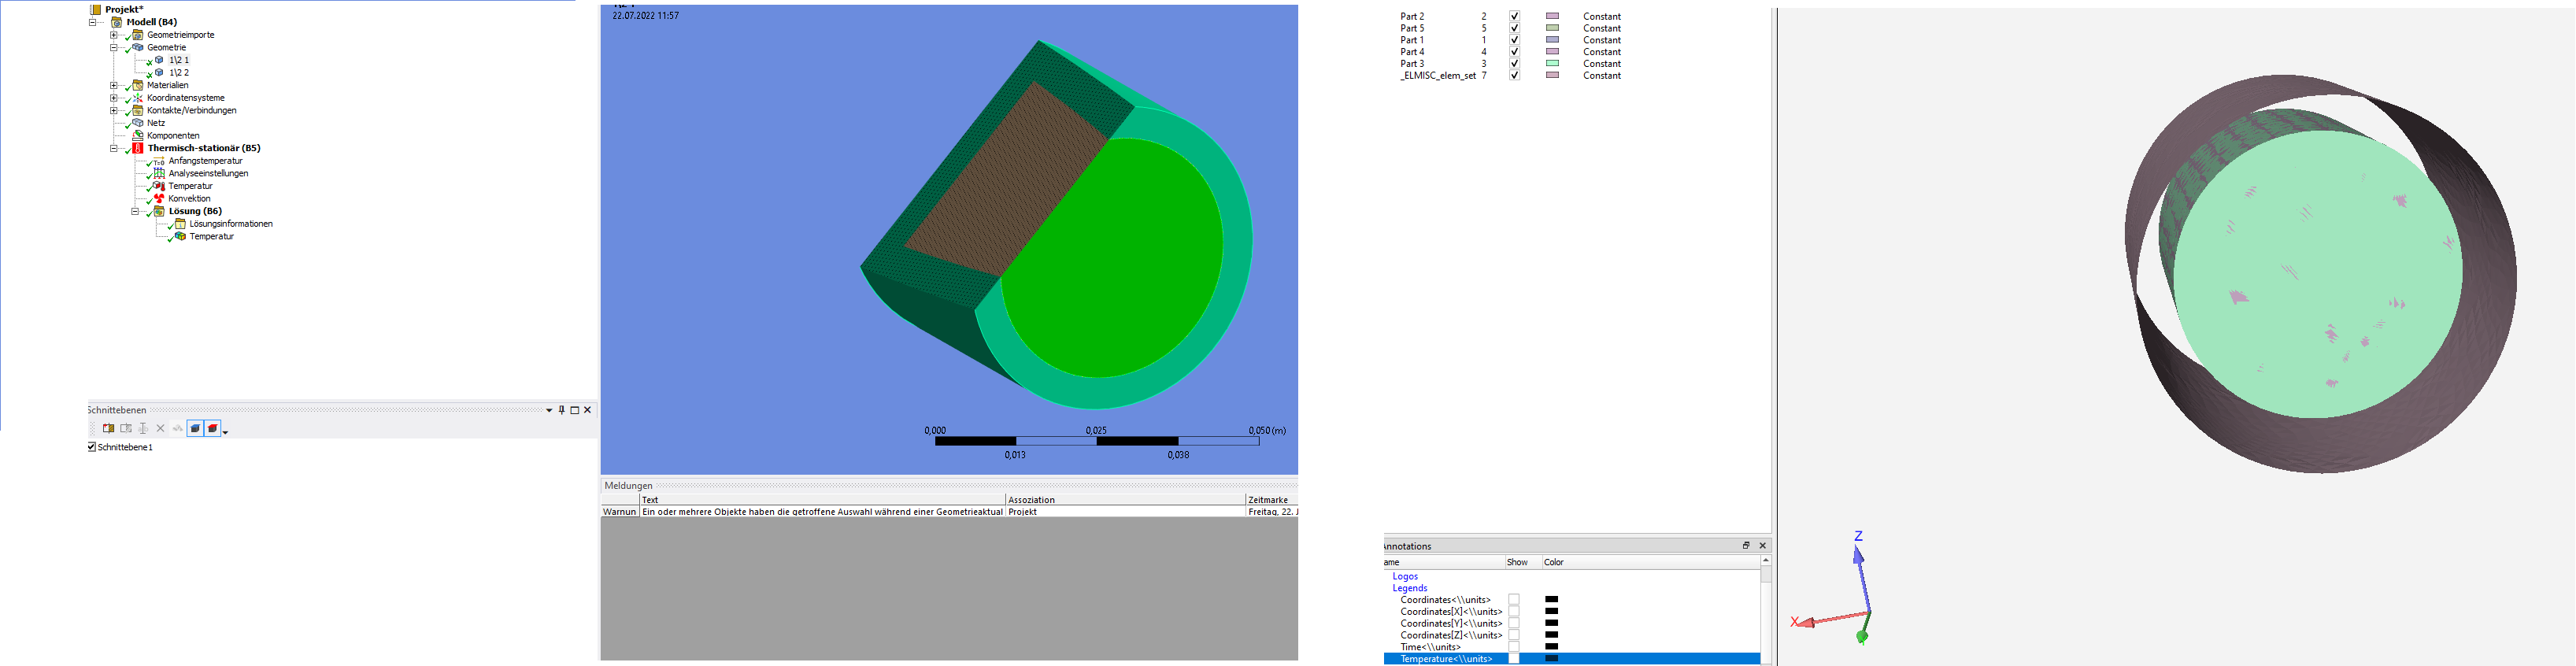Expand the Geometrieimporte node

[x=114, y=35]
